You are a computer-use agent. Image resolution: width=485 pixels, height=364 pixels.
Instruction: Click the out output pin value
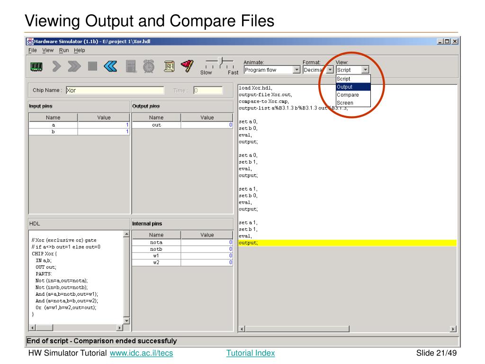coord(207,125)
